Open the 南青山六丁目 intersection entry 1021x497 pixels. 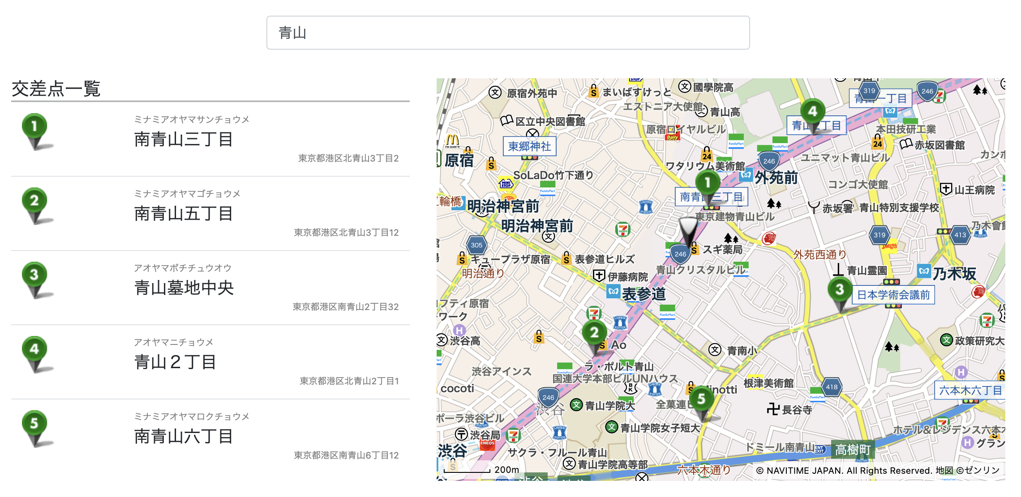coord(210,436)
